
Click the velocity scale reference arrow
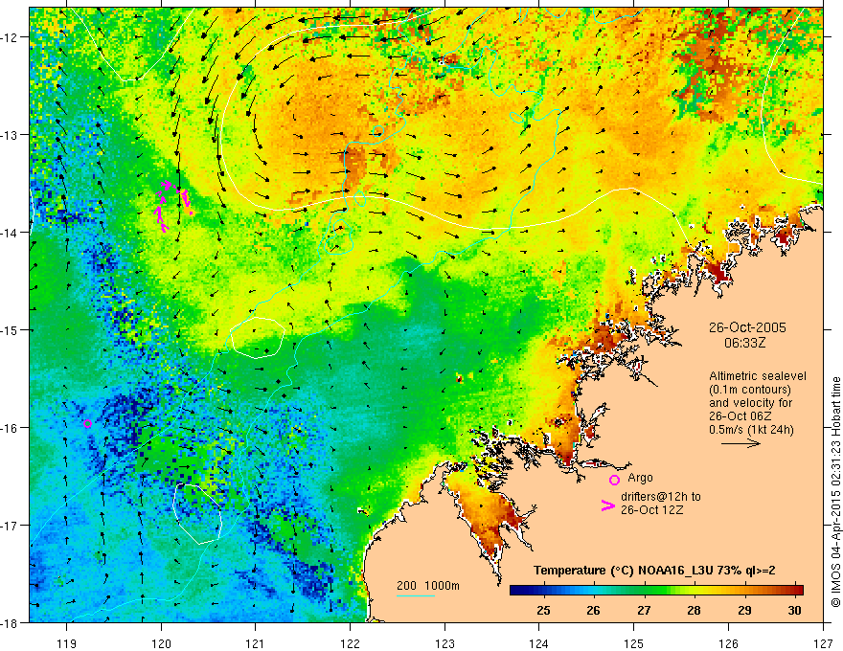click(x=740, y=443)
